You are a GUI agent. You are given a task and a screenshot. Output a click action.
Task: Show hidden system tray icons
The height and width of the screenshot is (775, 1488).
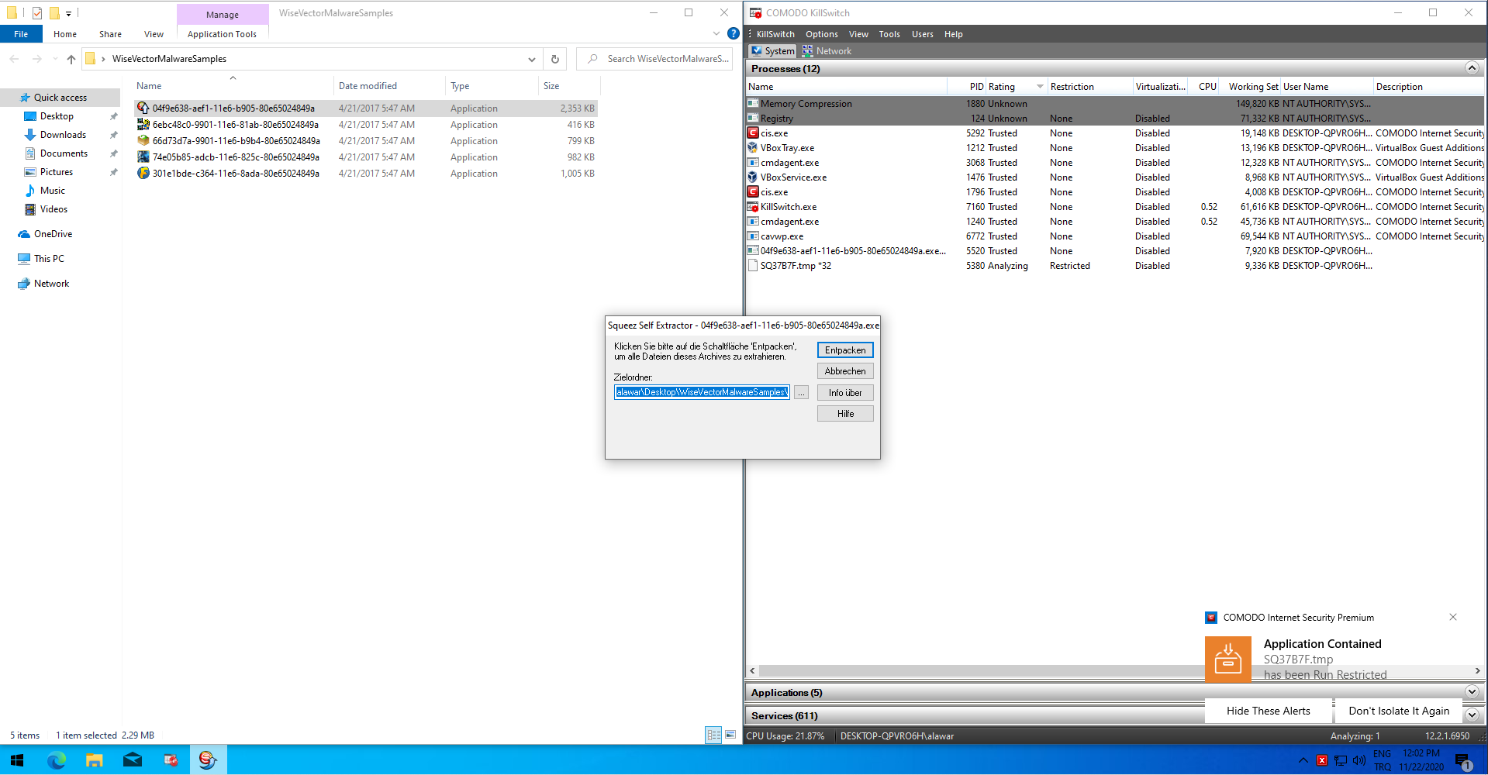coord(1303,760)
